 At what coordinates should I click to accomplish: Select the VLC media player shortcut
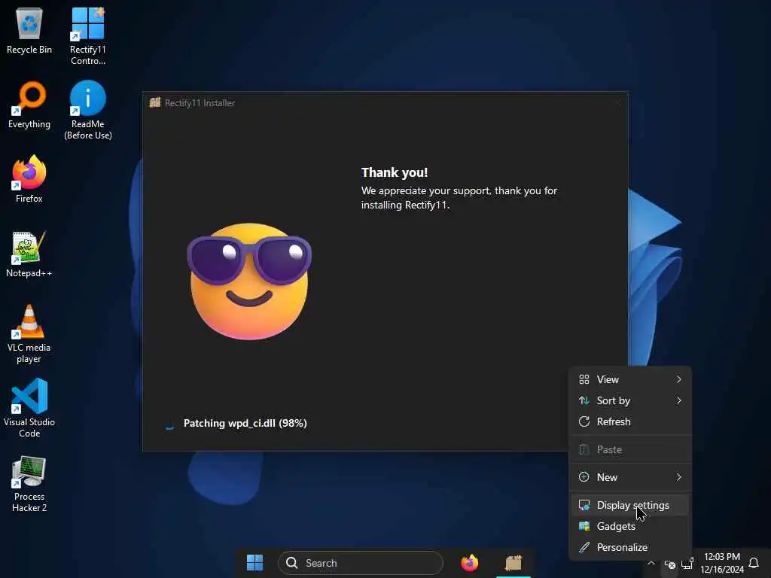point(29,334)
